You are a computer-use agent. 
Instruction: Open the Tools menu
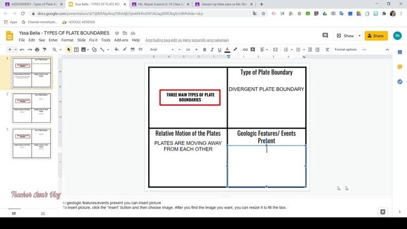pyautogui.click(x=106, y=40)
